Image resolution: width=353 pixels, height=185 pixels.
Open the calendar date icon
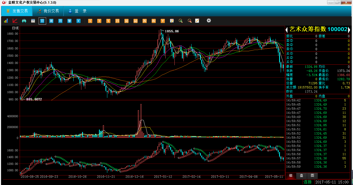[33, 21]
